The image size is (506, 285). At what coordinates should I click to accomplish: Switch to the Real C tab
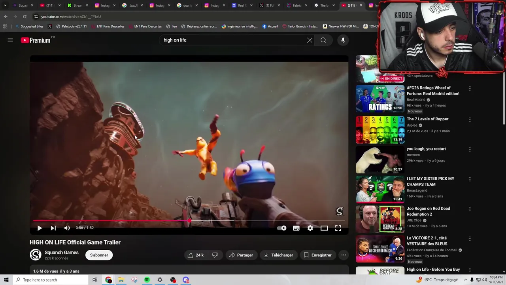click(x=242, y=6)
